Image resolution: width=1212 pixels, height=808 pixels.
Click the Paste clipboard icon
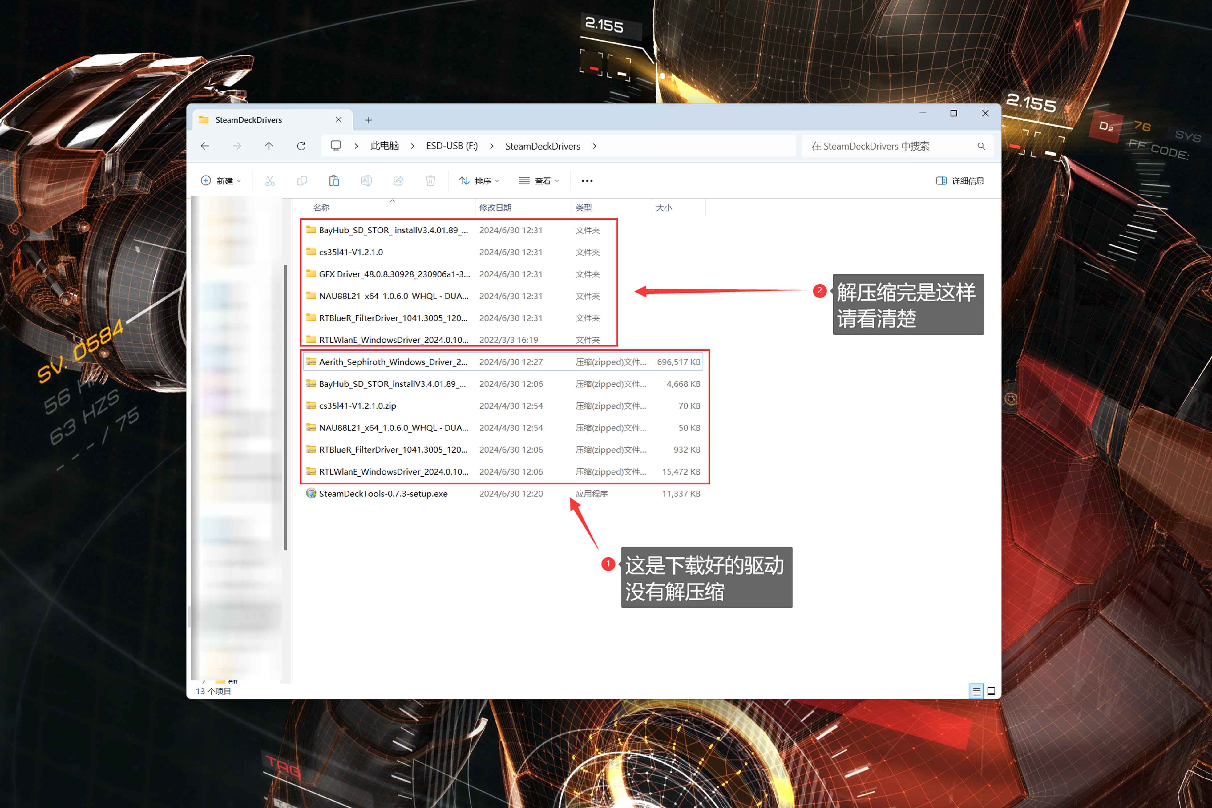pos(334,181)
